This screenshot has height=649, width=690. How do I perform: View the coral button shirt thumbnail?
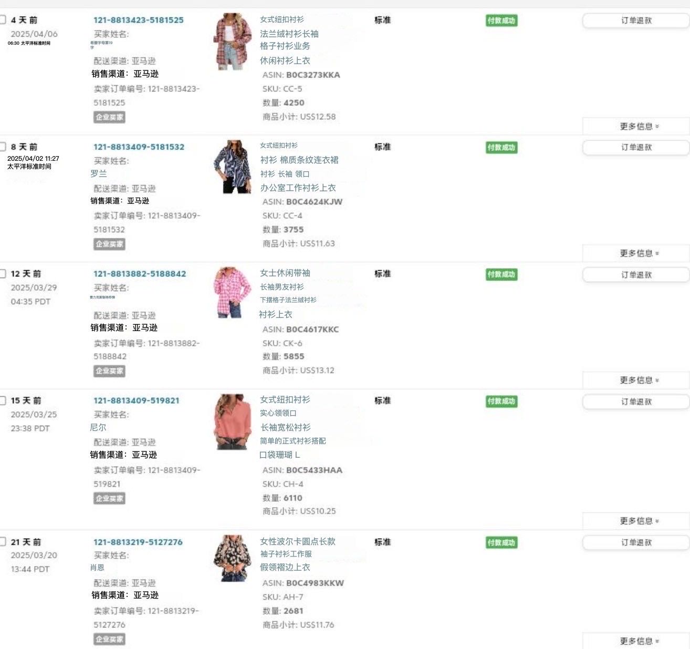click(x=233, y=422)
